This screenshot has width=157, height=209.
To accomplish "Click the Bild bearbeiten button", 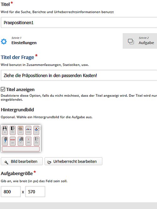I will coord(22,161).
